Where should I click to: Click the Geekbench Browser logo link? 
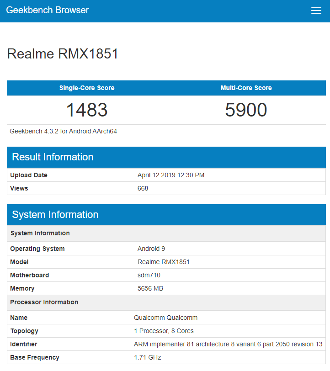[x=48, y=11]
